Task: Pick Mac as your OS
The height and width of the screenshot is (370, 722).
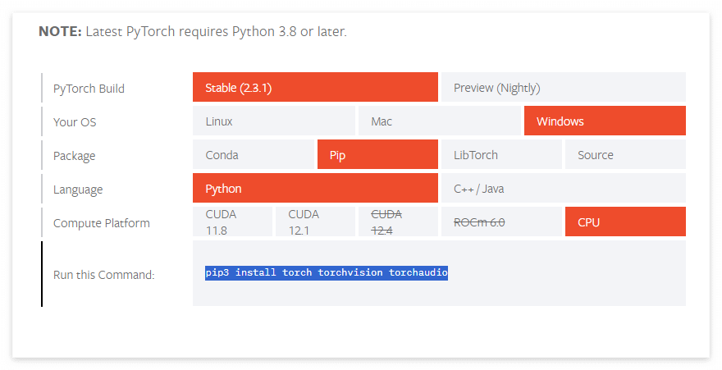Action: coord(439,121)
